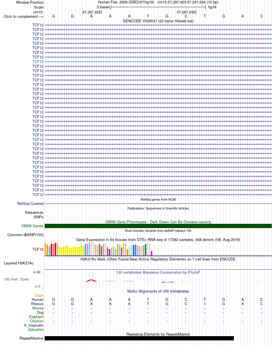Click the hg19 label beside the scale bar
Screen dimensions: 272x345
212,7
